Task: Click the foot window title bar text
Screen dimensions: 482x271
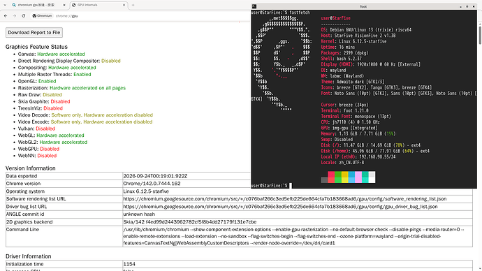Action: (363, 6)
